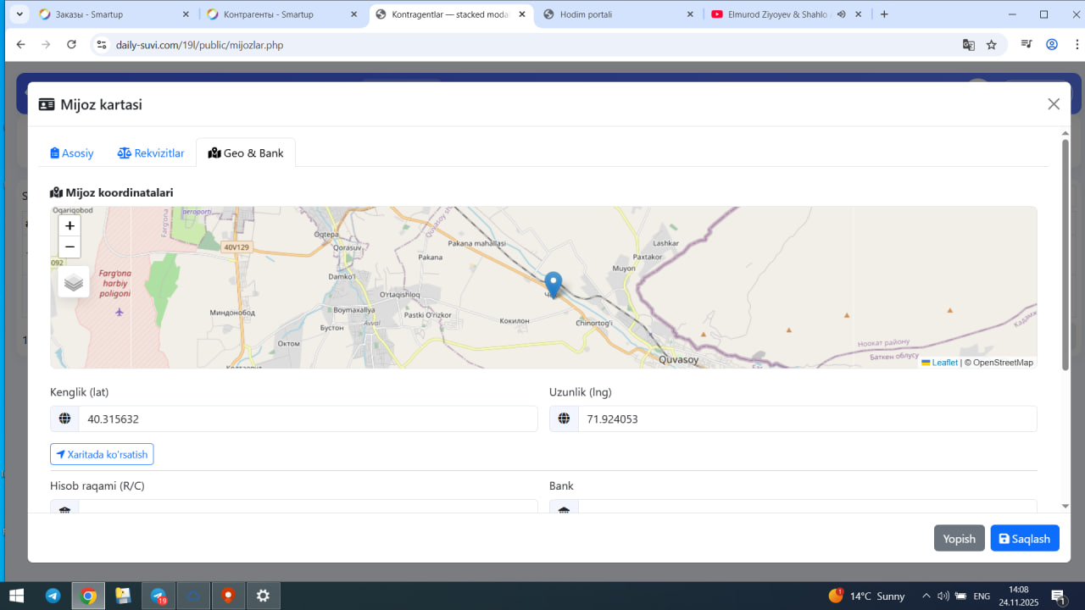Click the Chinortog'i label on the map
This screenshot has width=1085, height=610.
(593, 323)
